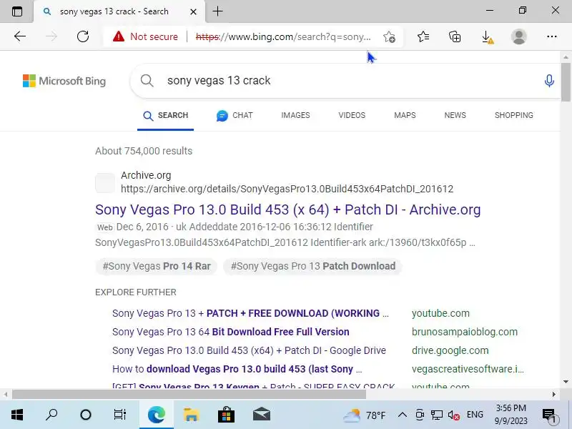Open Sony Vegas Pro 13 64 Bit Download link
The image size is (572, 429).
coord(230,332)
